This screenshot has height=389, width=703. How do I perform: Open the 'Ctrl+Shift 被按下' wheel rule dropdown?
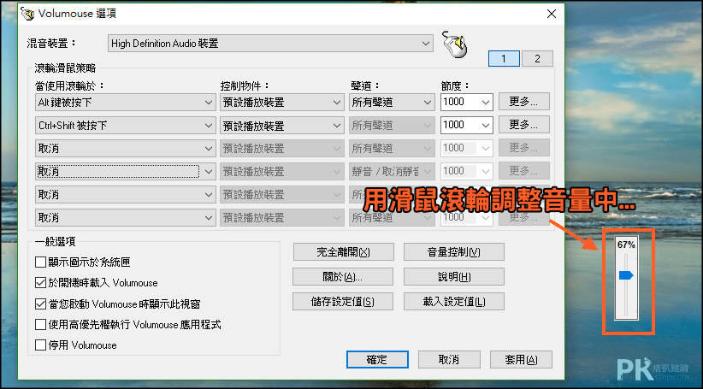pyautogui.click(x=125, y=126)
